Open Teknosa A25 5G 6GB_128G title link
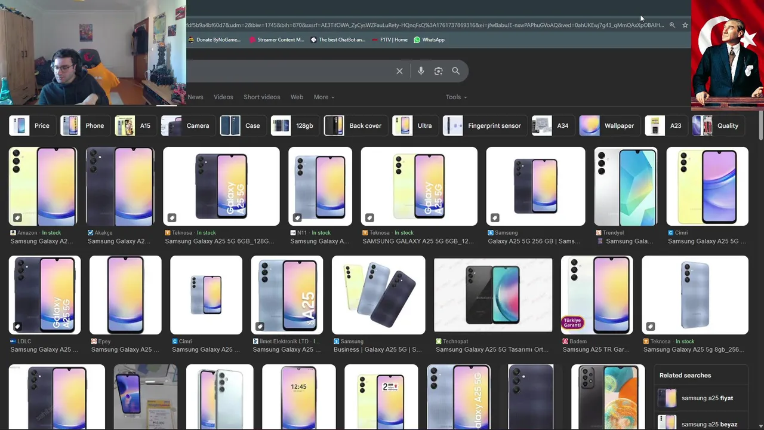 point(219,241)
